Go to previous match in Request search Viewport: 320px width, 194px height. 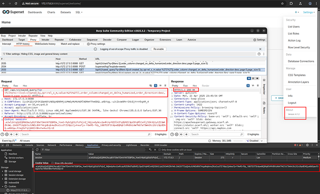pos(11,134)
